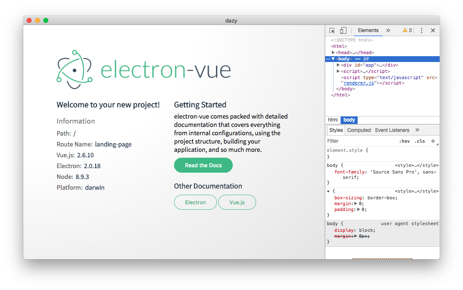The image size is (463, 290).
Task: Click the 'landing-page' route name value
Action: pyautogui.click(x=113, y=144)
